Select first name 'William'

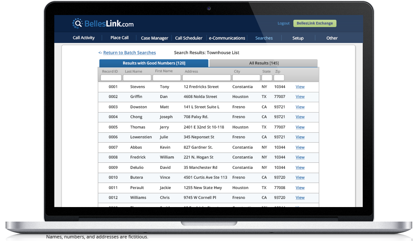click(167, 157)
